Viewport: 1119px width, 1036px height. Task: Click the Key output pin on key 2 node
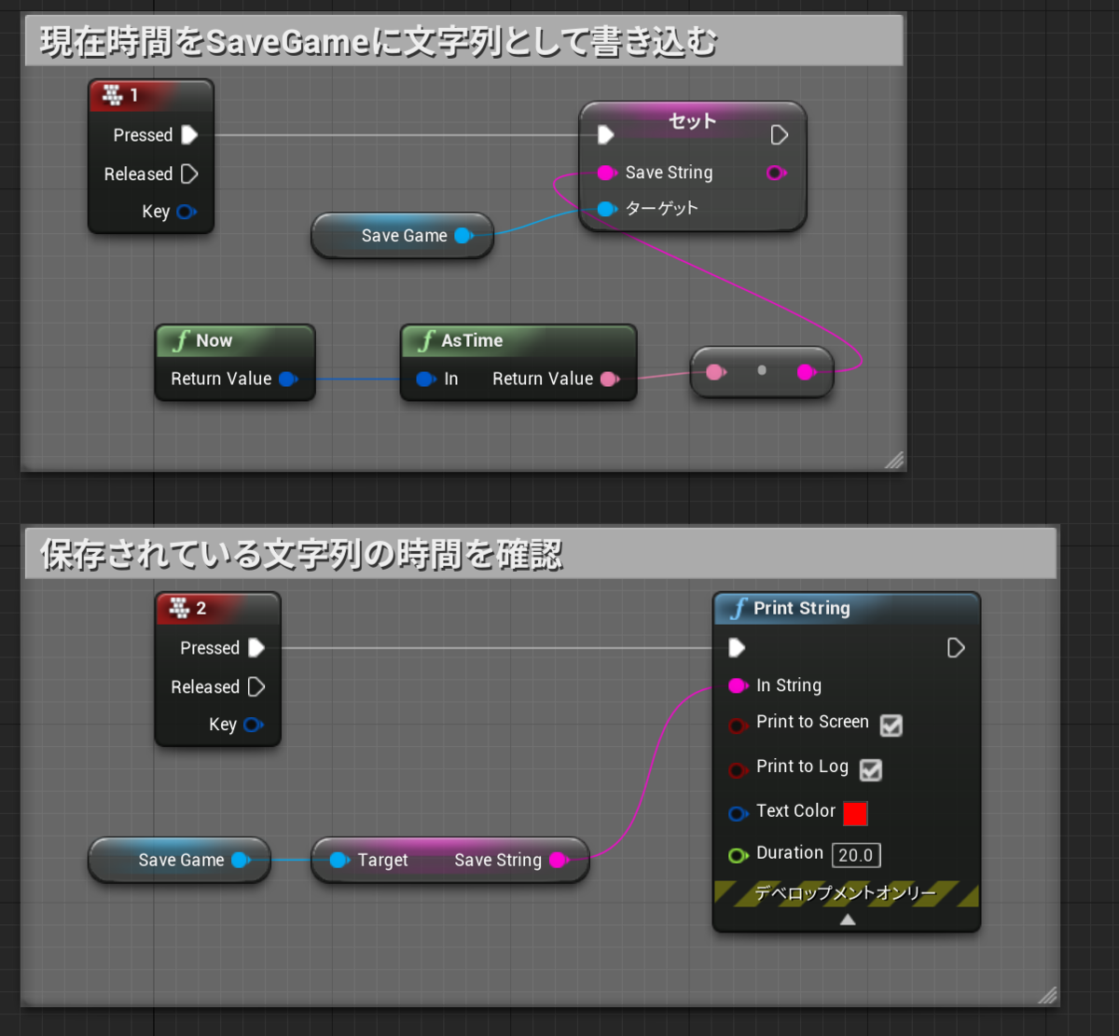253,725
